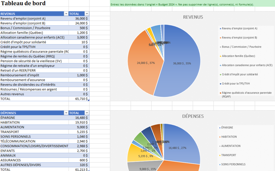Select the TRANSPORT row in dépenses table

click(34, 132)
